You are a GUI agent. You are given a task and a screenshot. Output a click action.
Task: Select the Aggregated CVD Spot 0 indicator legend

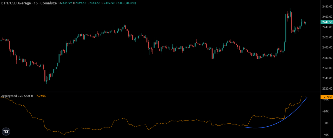tap(17, 96)
